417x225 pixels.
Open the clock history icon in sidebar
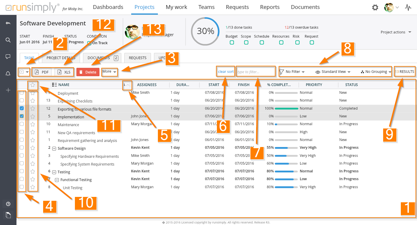[x=8, y=204]
